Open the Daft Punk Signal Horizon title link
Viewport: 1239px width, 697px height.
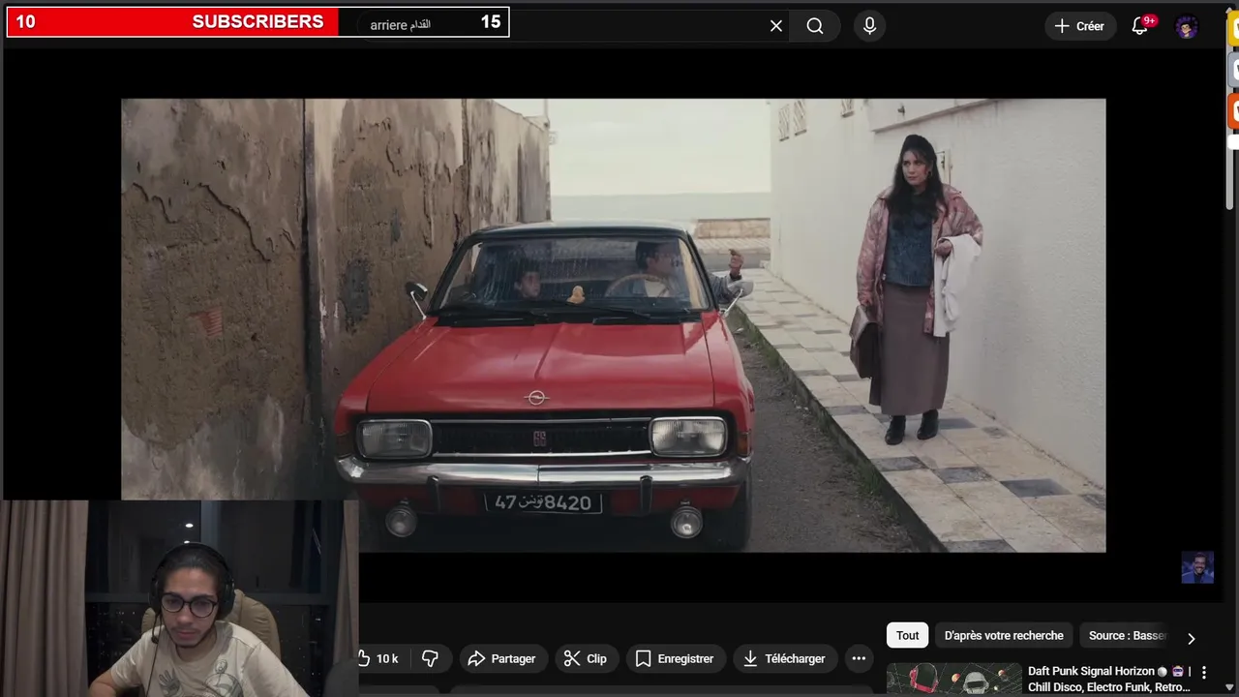(x=1108, y=679)
